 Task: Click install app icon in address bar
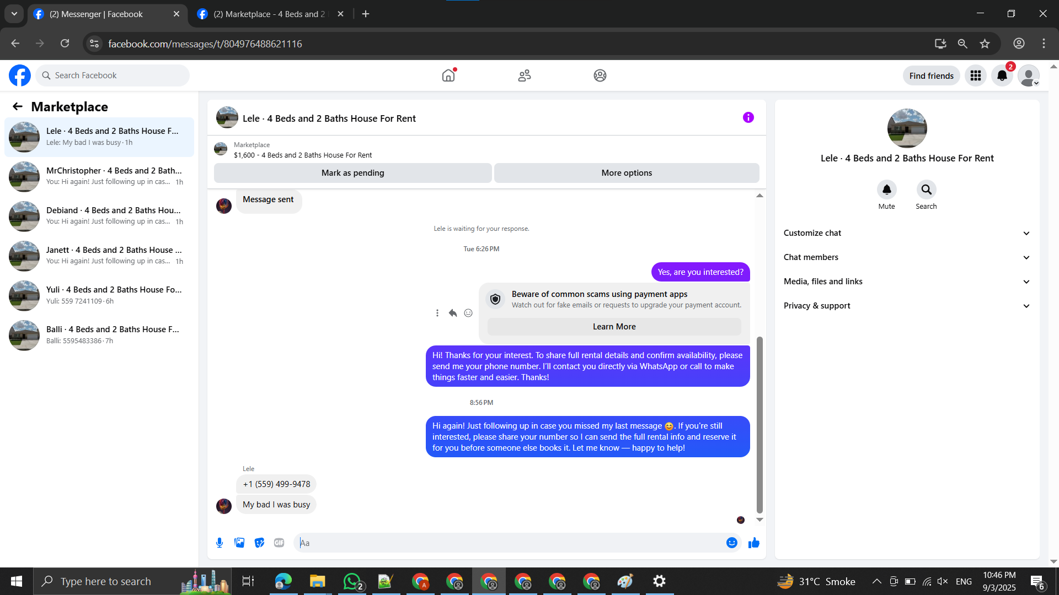click(940, 44)
